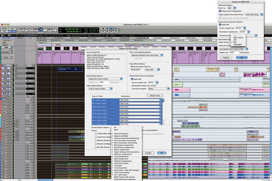Click the Fast Forward transport button

coord(111,31)
